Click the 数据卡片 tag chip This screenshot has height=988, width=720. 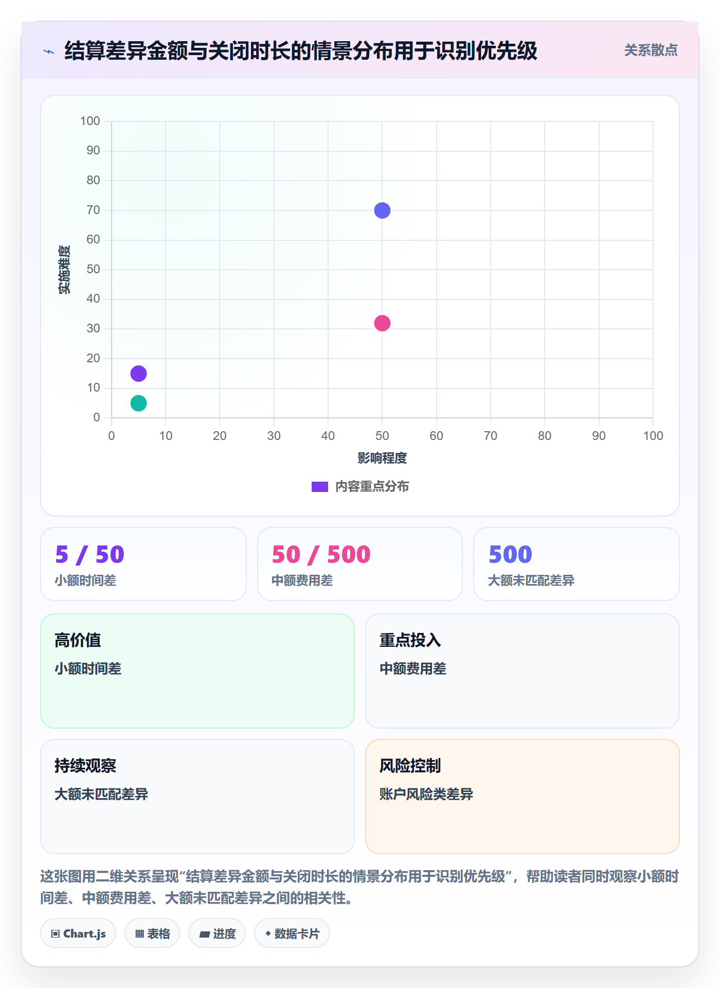pyautogui.click(x=292, y=933)
